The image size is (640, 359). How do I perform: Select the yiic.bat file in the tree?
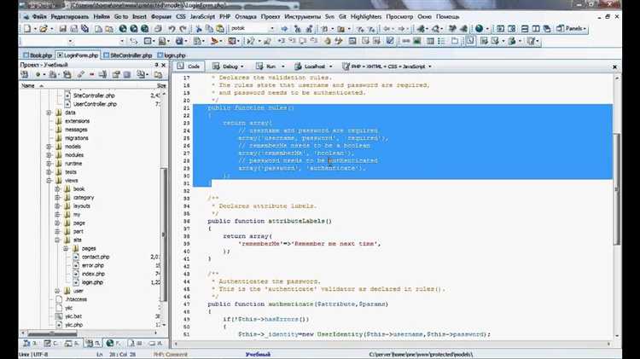[x=73, y=316]
